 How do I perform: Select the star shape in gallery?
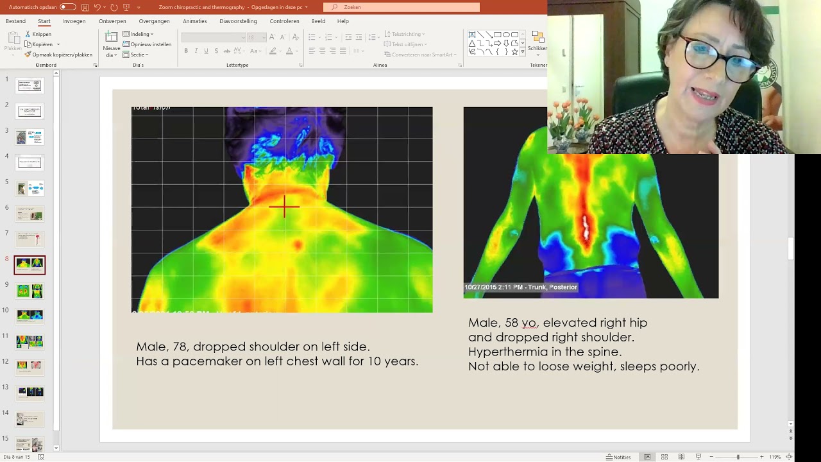(x=514, y=51)
